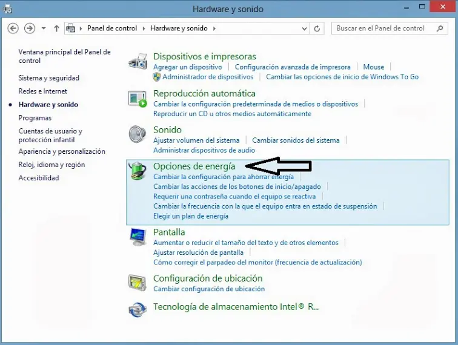458x345 pixels.
Task: Open the Reproducción automática heading
Action: point(204,93)
